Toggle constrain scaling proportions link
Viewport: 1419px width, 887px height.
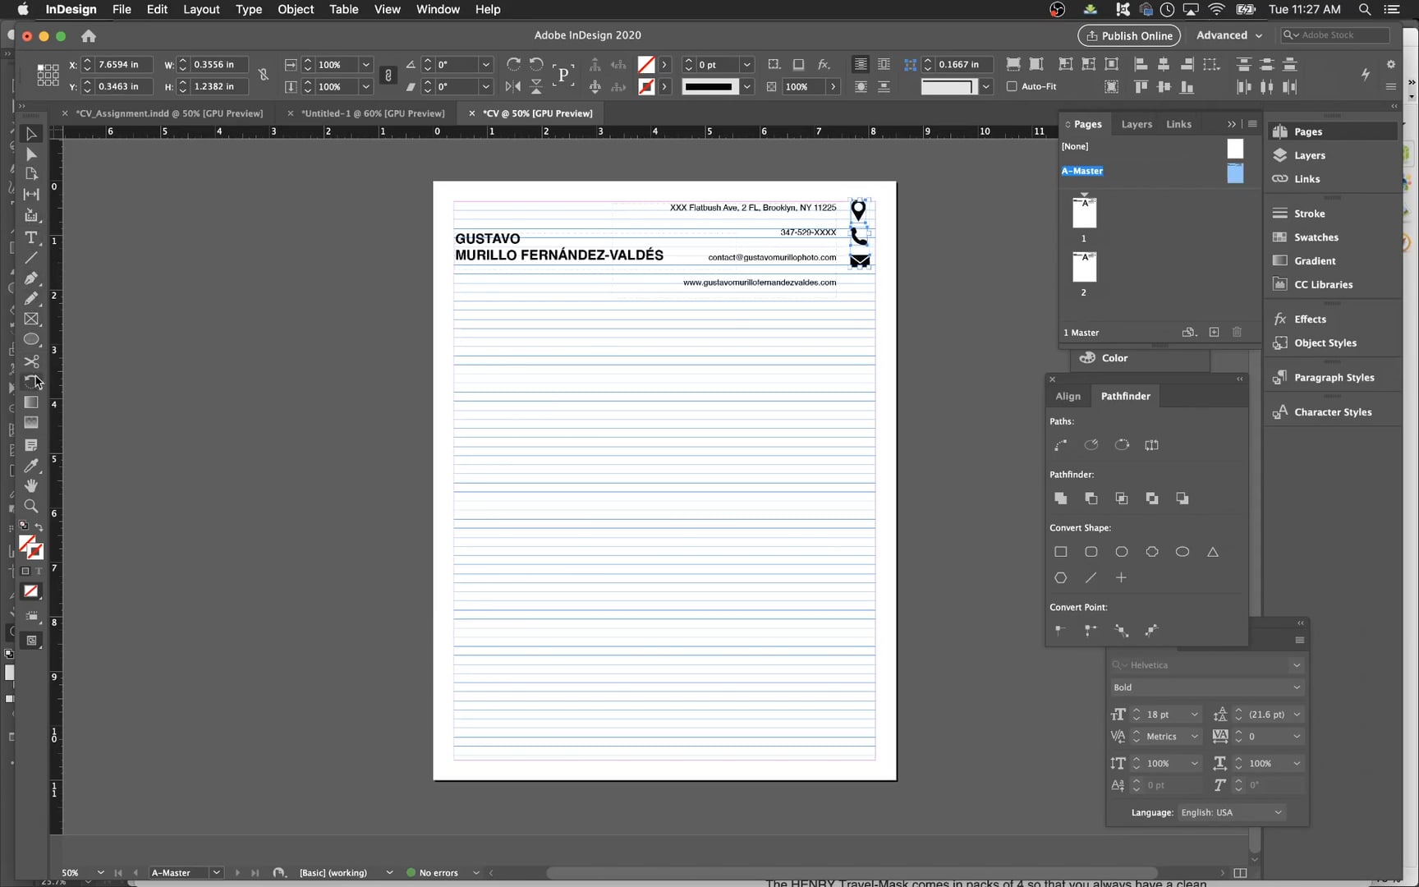pos(388,75)
